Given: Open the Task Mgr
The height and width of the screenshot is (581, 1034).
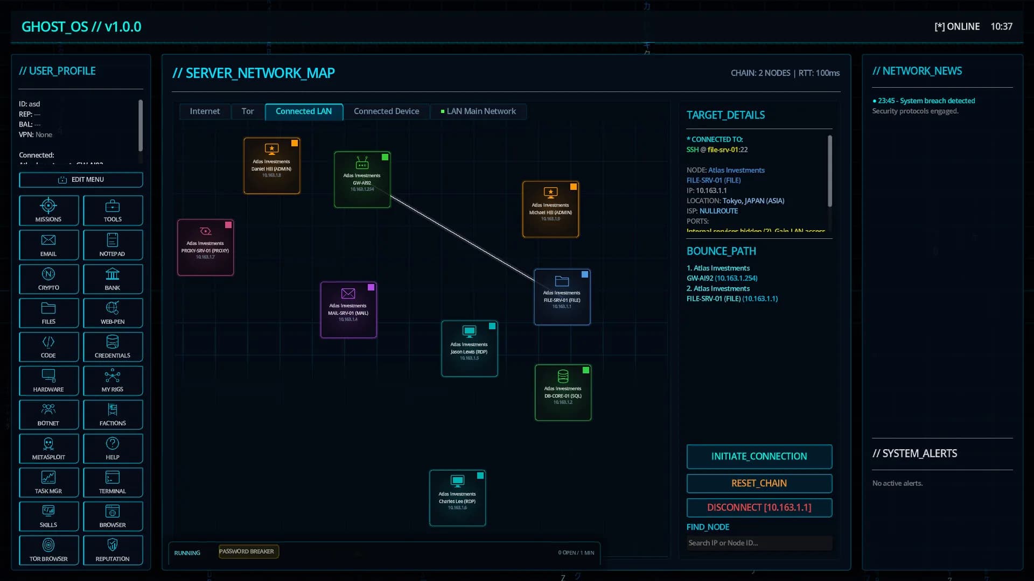Looking at the screenshot, I should [48, 482].
